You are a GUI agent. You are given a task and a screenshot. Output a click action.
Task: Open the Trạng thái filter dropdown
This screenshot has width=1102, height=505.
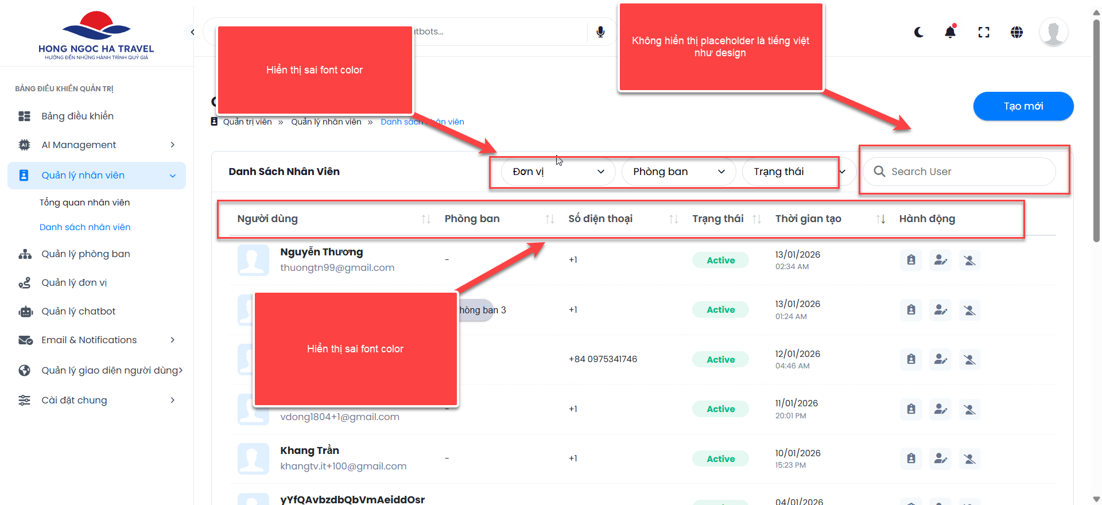tap(798, 172)
